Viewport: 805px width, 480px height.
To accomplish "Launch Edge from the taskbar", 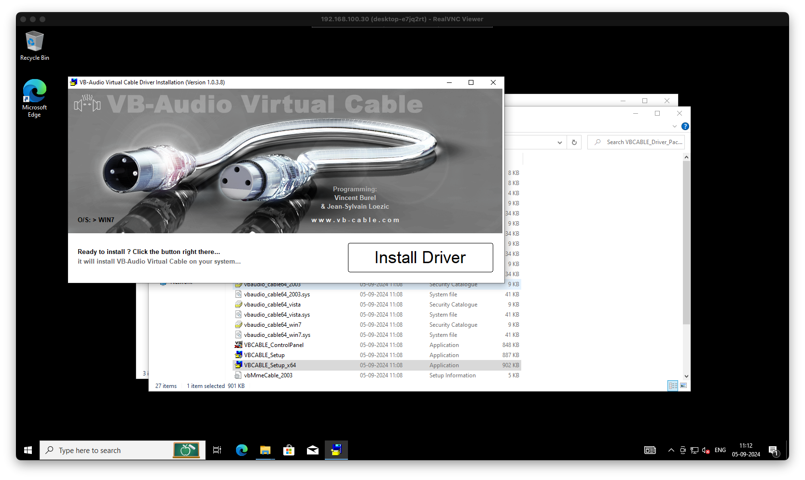I will [241, 450].
